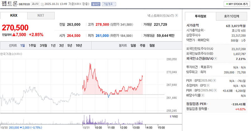Screen dimensions: 251x131
Task: Click the 저가 value 261,000
Action: pyautogui.click(x=102, y=36)
